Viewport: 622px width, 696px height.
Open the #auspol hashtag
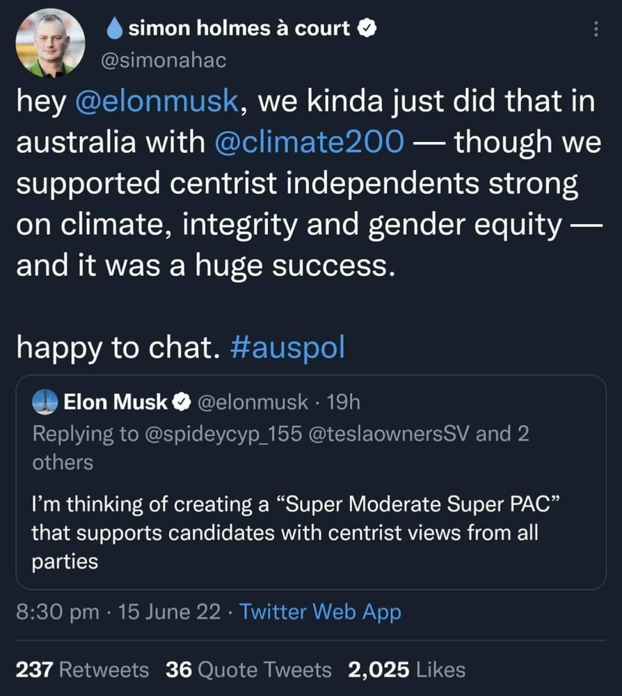tap(286, 347)
